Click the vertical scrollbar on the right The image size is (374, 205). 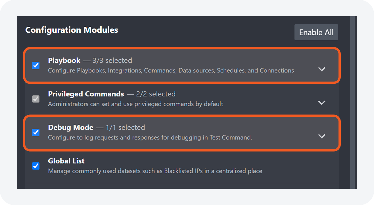[x=352, y=102]
